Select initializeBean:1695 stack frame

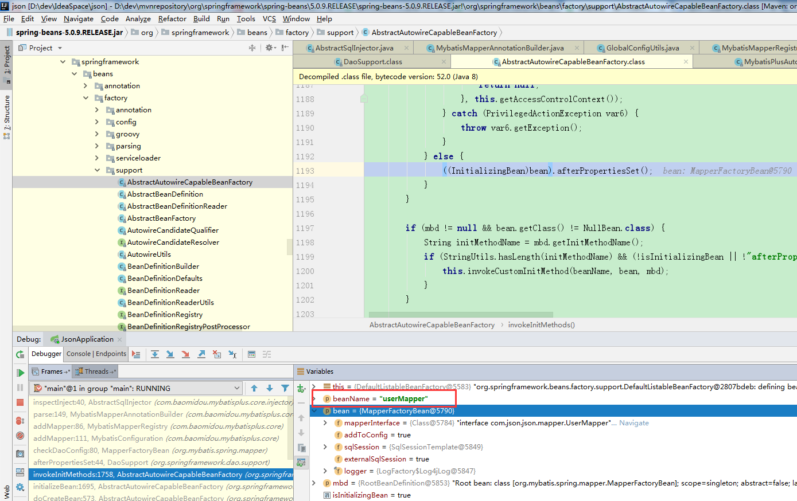coord(161,486)
